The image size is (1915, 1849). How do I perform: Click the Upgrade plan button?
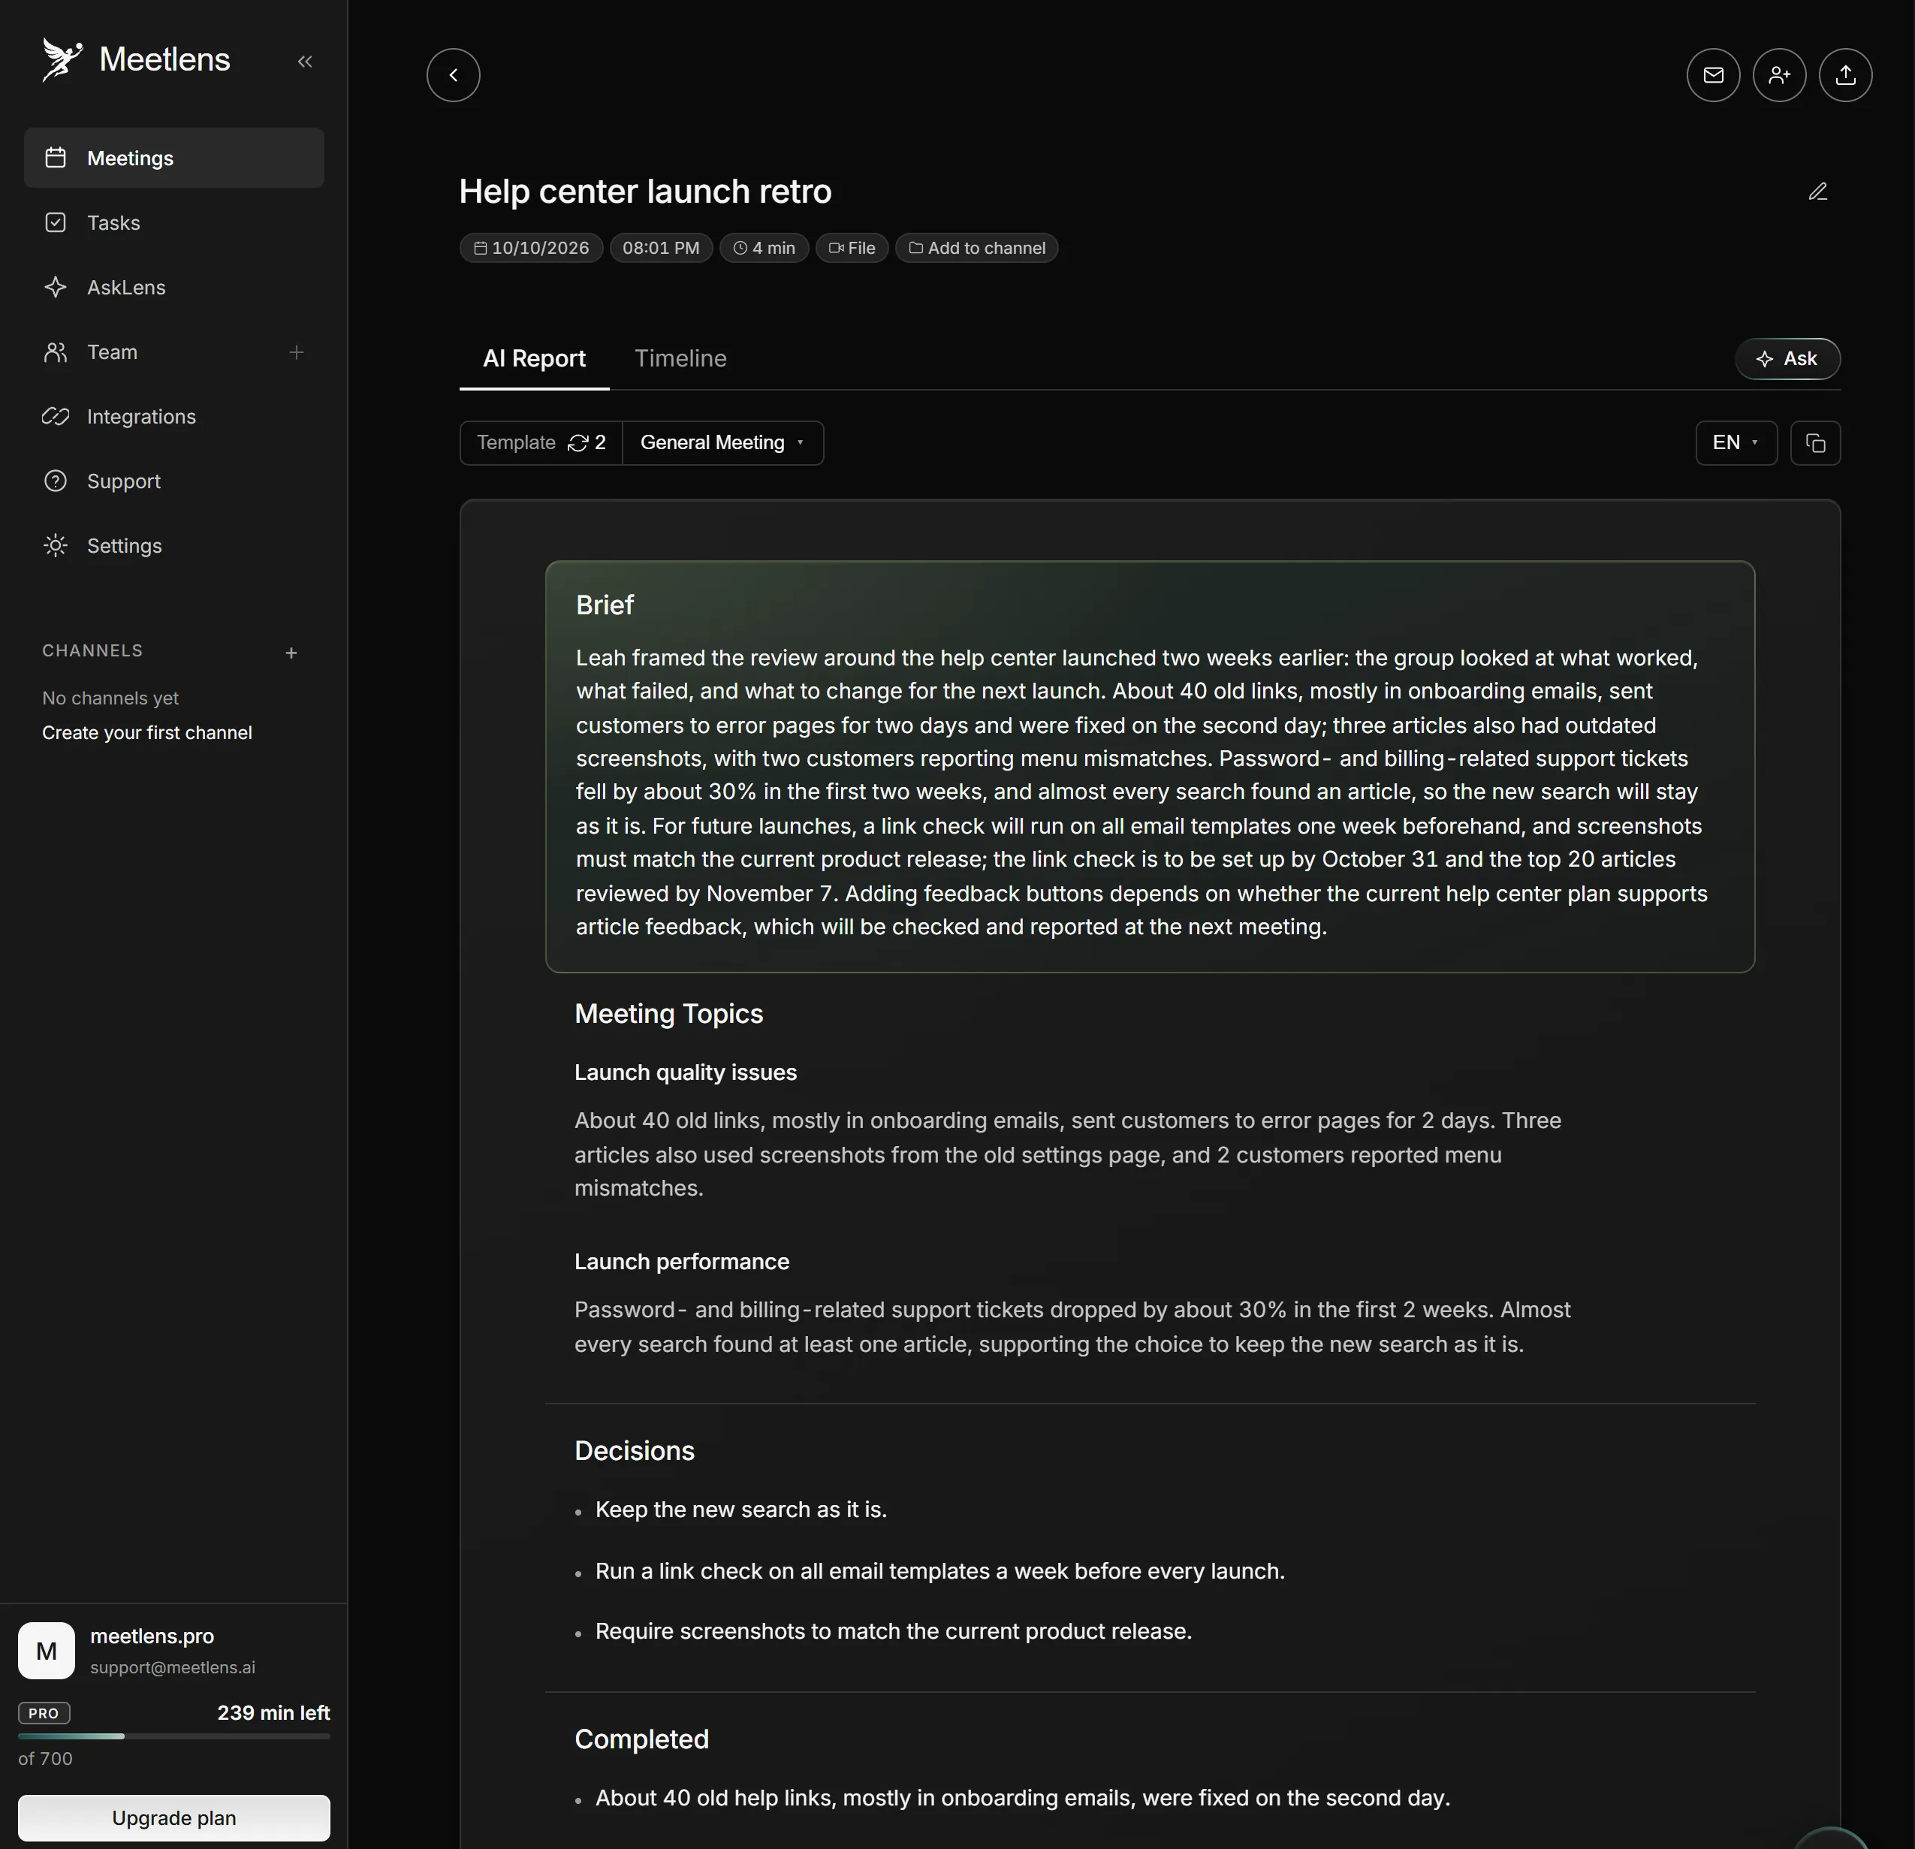pos(174,1817)
